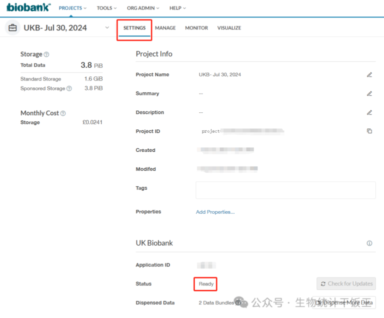Click the Description edit pencil icon

point(369,113)
